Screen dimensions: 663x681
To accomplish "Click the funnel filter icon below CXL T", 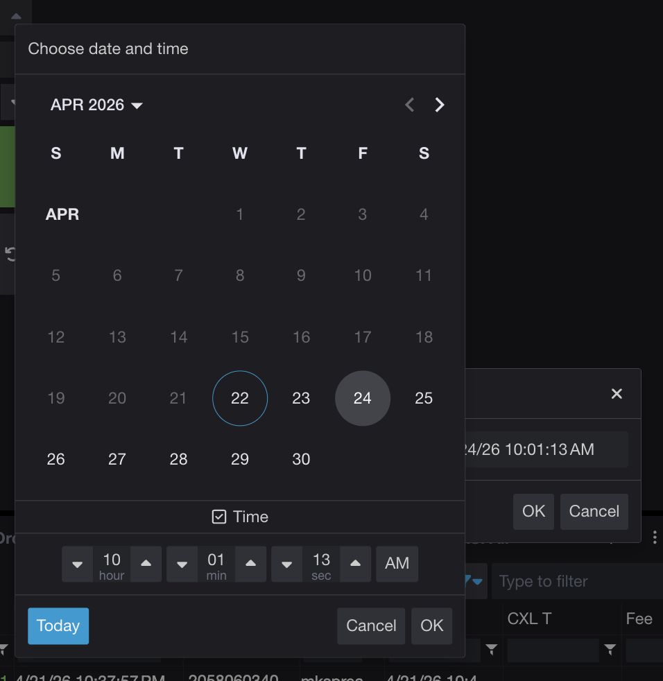I will (610, 650).
